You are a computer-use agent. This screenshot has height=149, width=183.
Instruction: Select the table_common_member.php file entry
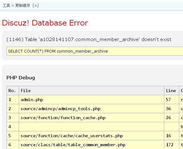[x=73, y=145]
